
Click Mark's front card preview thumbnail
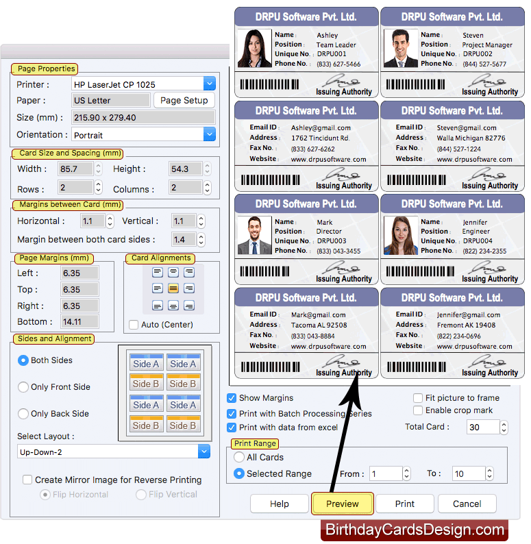(x=306, y=239)
